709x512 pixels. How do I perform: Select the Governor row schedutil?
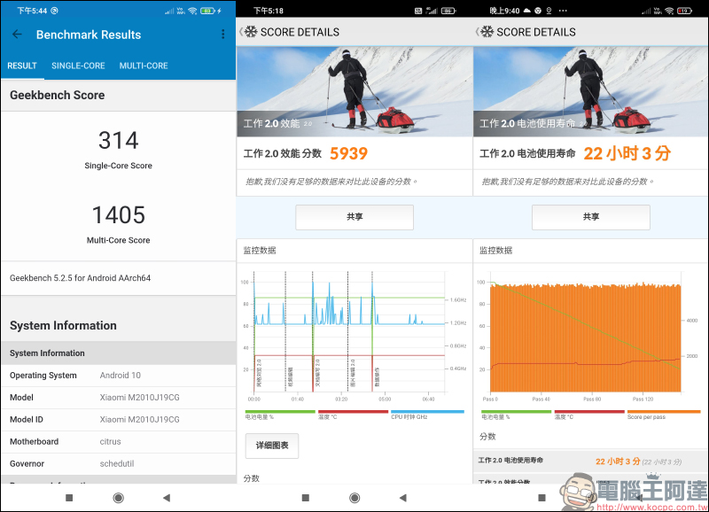pos(119,464)
